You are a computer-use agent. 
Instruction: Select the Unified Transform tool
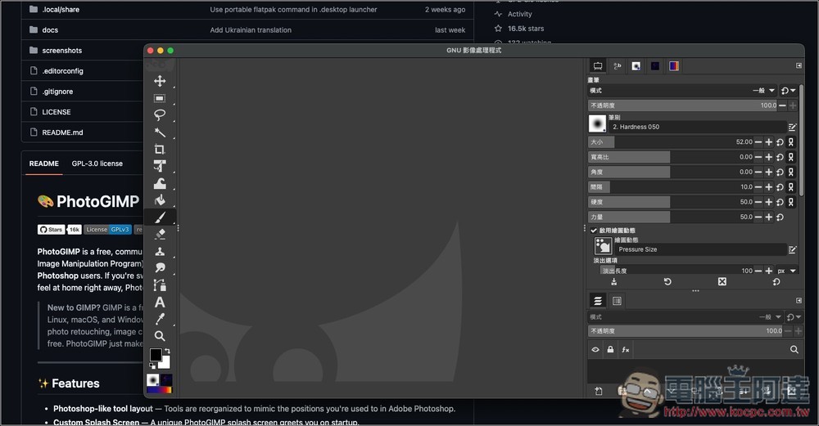160,166
